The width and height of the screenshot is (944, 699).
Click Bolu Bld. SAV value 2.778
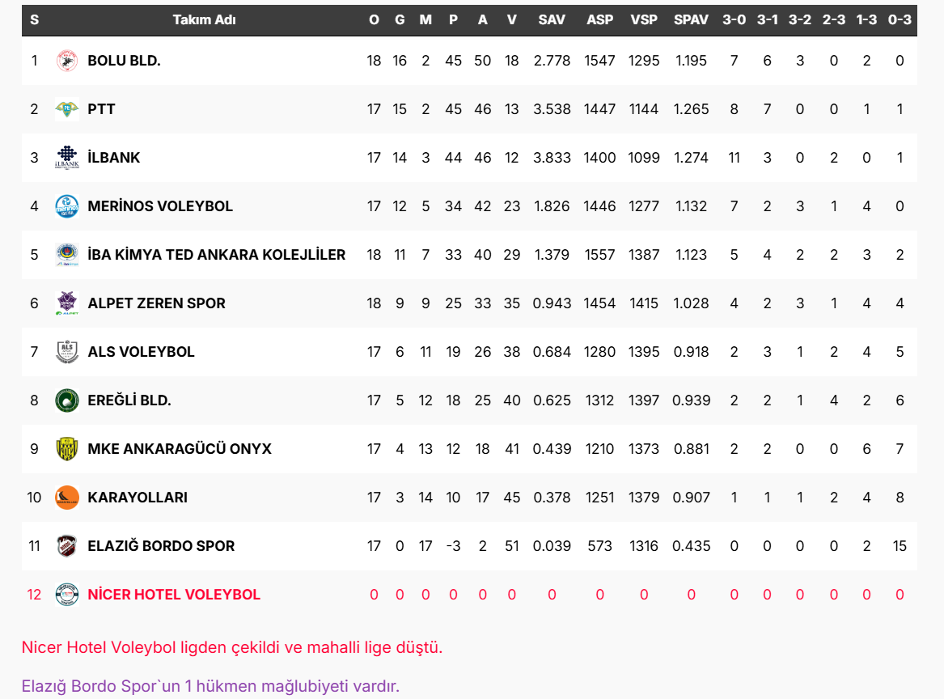point(552,61)
